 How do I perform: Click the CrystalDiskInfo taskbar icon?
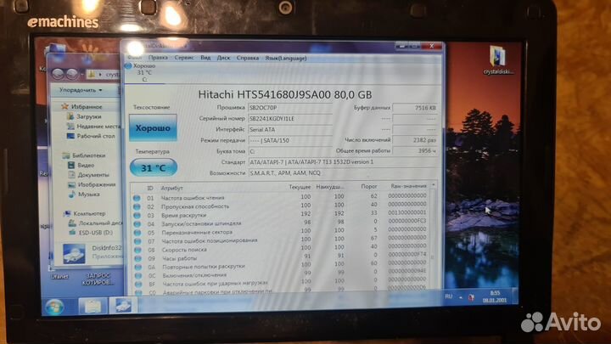tap(122, 306)
